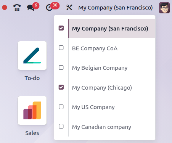Check the BE Company CoA checkbox
Screen dimensions: 172x143
61,48
